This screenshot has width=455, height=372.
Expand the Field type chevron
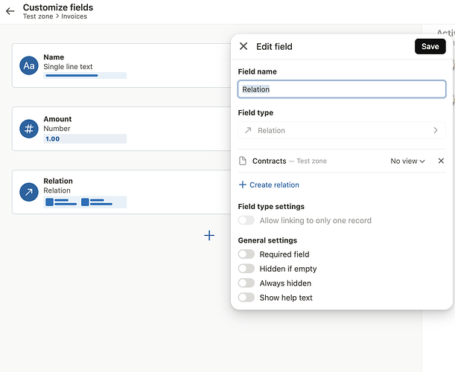436,130
